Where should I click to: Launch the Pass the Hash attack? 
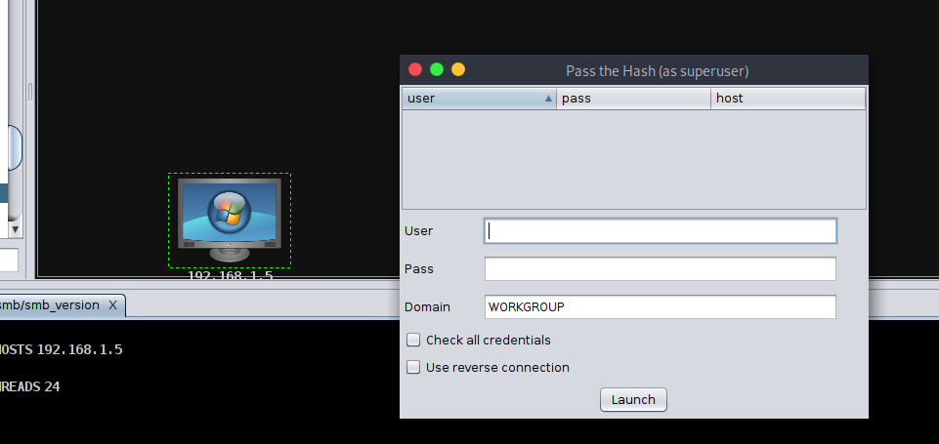(x=633, y=400)
